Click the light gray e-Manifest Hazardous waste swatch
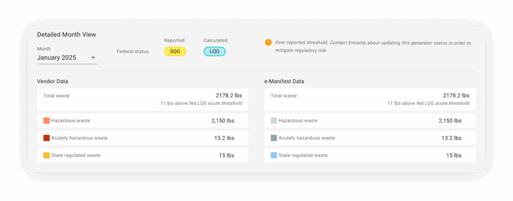This screenshot has width=513, height=201. [274, 120]
